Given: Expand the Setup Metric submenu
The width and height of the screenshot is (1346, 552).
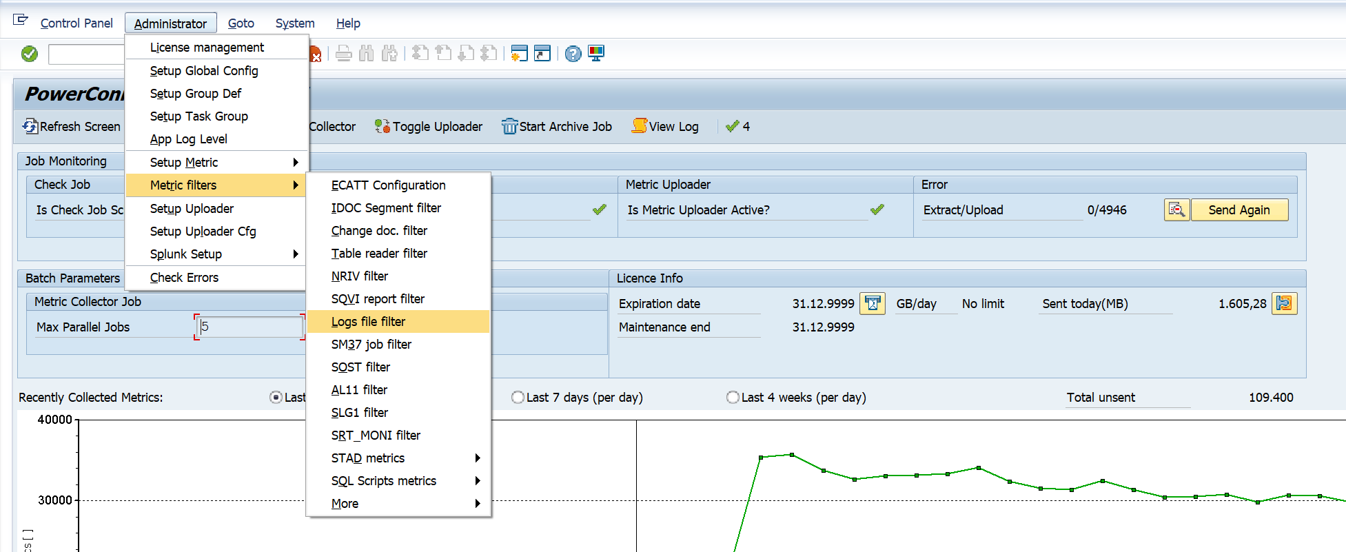Looking at the screenshot, I should point(216,163).
